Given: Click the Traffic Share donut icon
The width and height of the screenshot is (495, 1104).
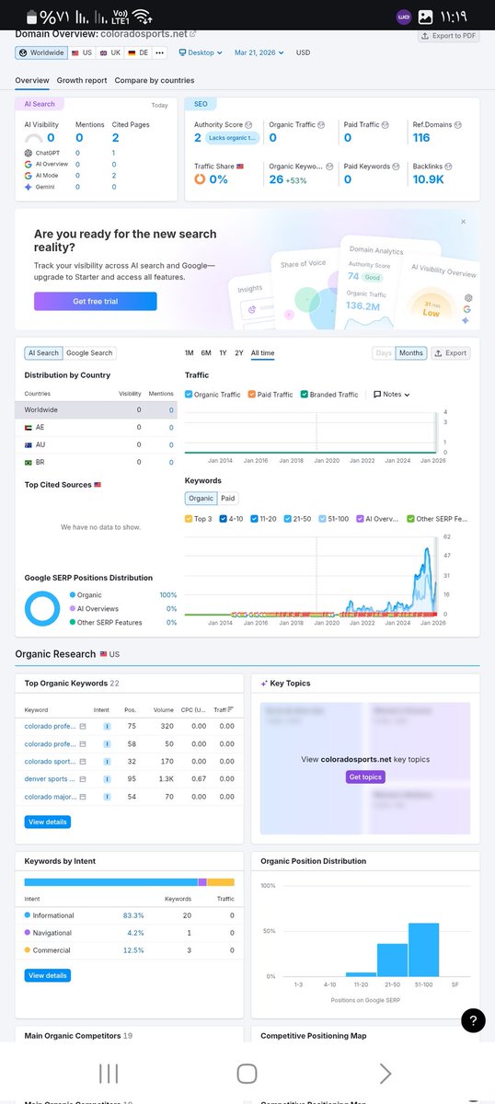Looking at the screenshot, I should [201, 179].
